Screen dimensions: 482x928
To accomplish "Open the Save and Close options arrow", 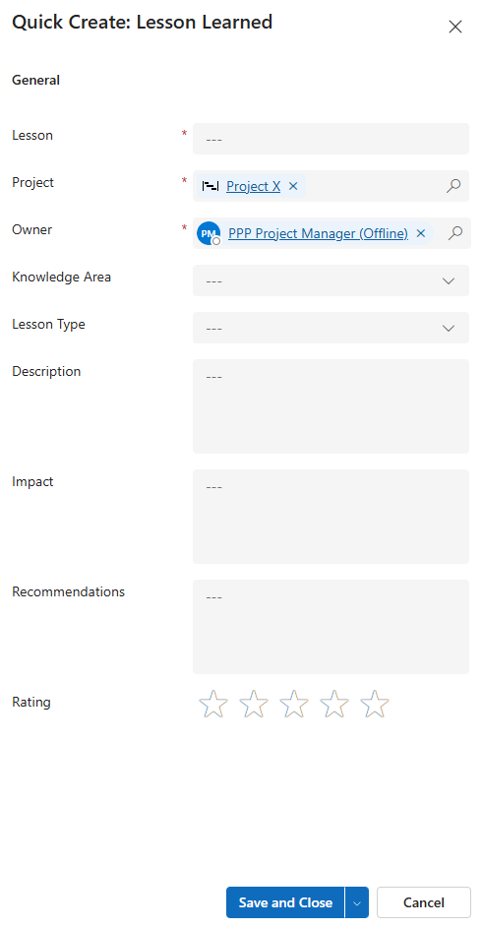I will 357,902.
